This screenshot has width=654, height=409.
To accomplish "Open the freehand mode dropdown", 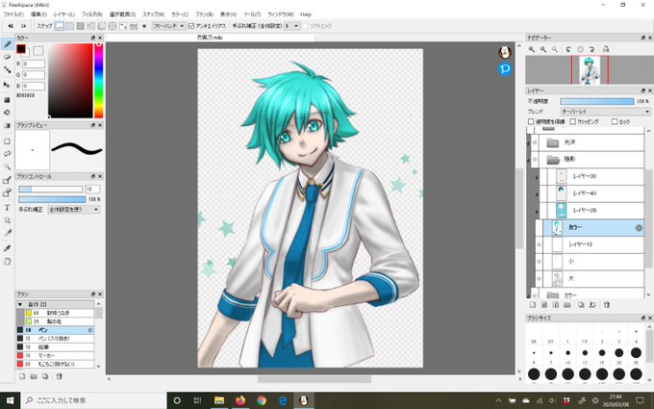I will (169, 26).
